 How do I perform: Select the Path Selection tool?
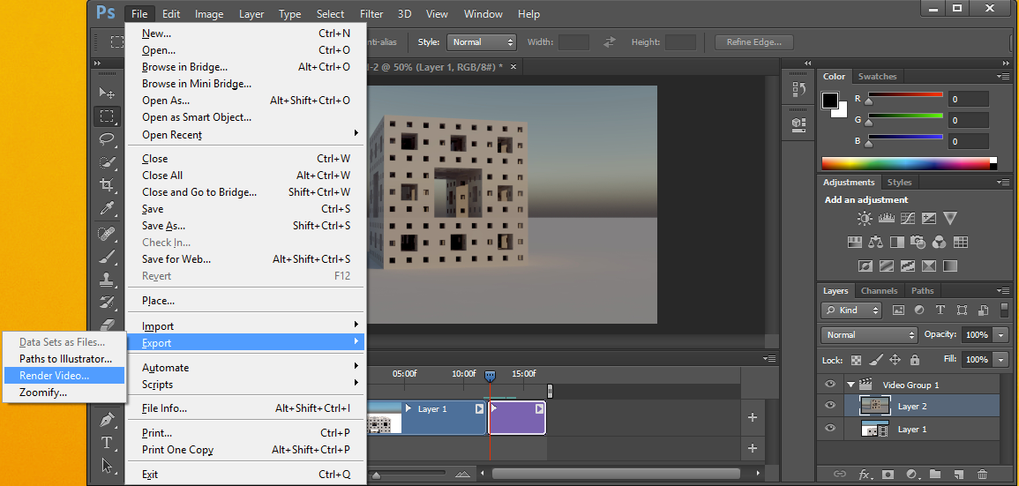coord(107,465)
